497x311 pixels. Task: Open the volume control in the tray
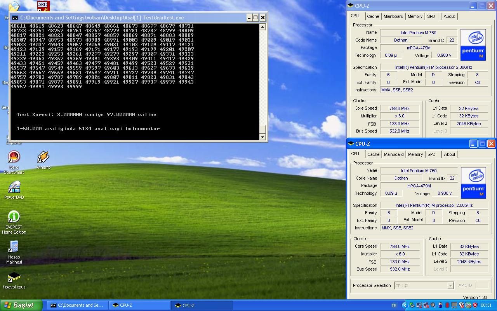(433, 305)
